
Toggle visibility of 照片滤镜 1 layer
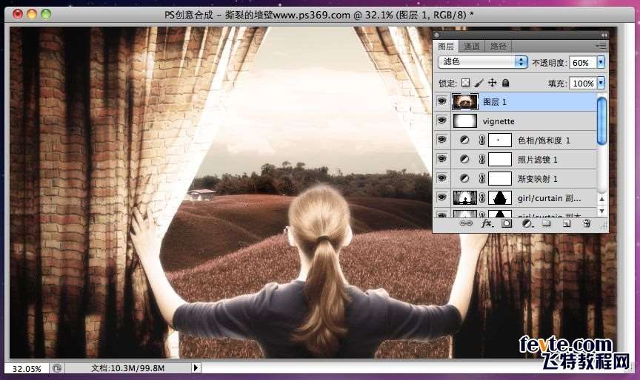(x=441, y=159)
